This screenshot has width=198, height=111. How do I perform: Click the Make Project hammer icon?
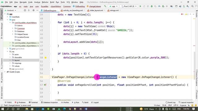(x=105, y=6)
